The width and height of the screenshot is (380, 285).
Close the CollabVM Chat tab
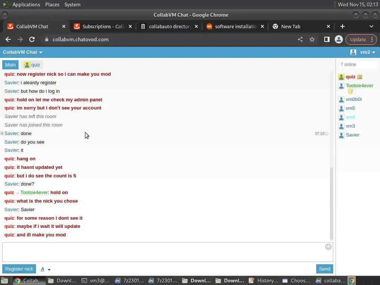(x=64, y=26)
